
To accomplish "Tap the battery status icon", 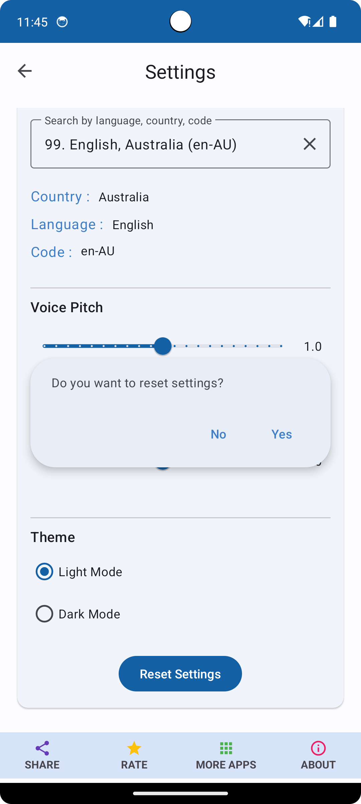I will pyautogui.click(x=333, y=22).
